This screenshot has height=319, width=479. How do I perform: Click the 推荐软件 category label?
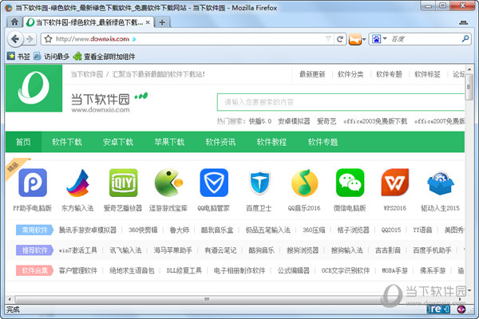(34, 250)
